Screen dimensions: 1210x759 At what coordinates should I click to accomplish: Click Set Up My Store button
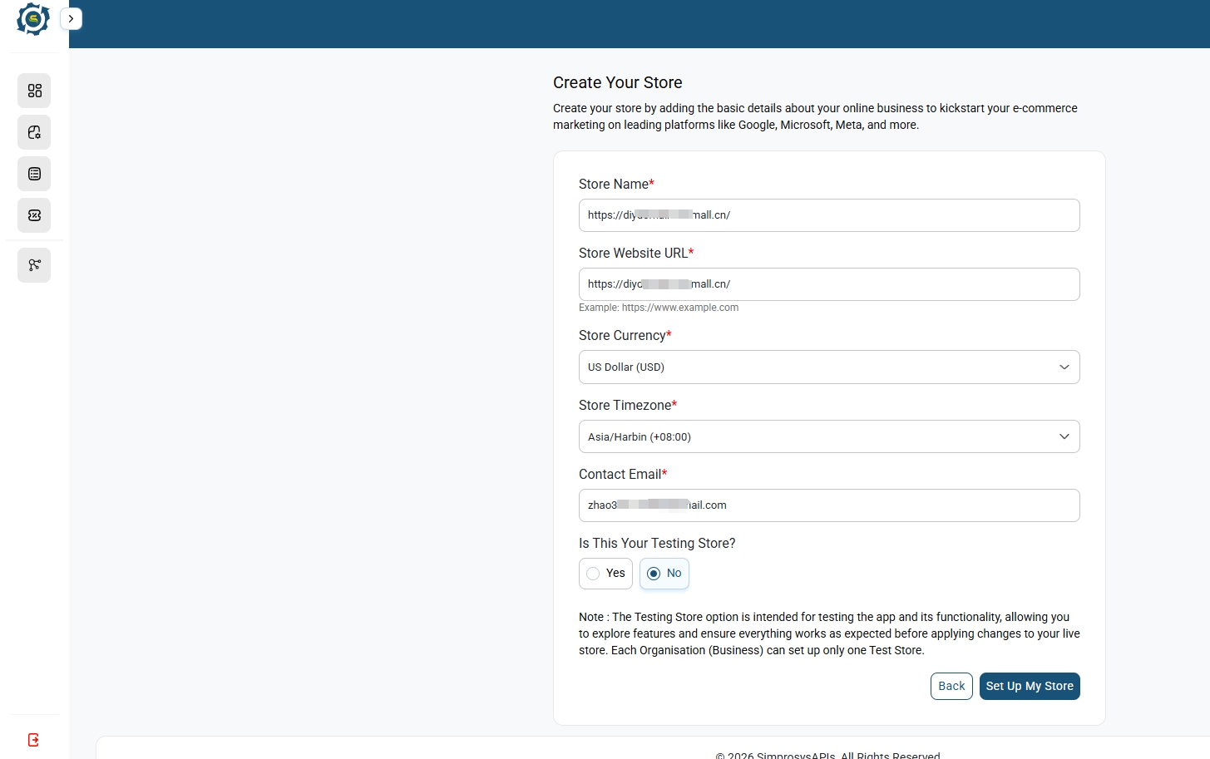[1030, 687]
